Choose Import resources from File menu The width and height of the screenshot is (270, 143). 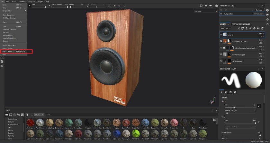(14, 45)
